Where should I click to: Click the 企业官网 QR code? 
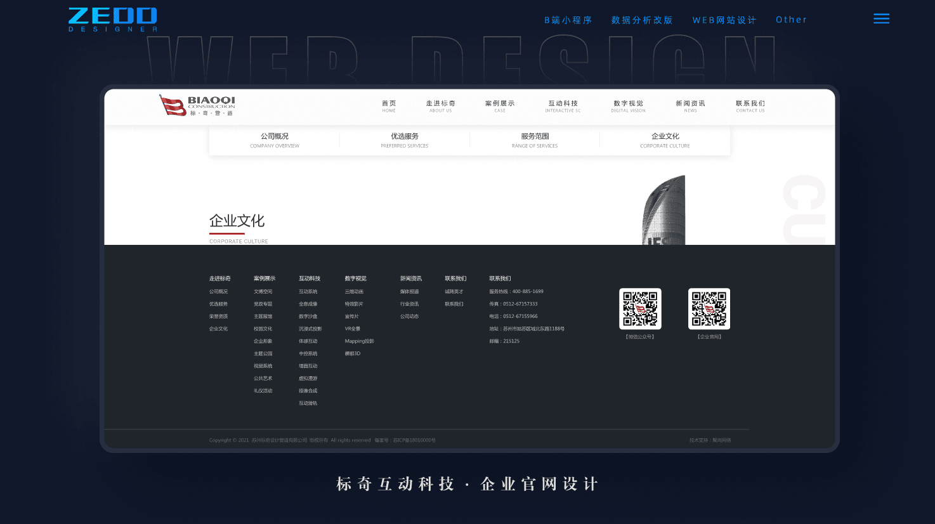coord(709,309)
